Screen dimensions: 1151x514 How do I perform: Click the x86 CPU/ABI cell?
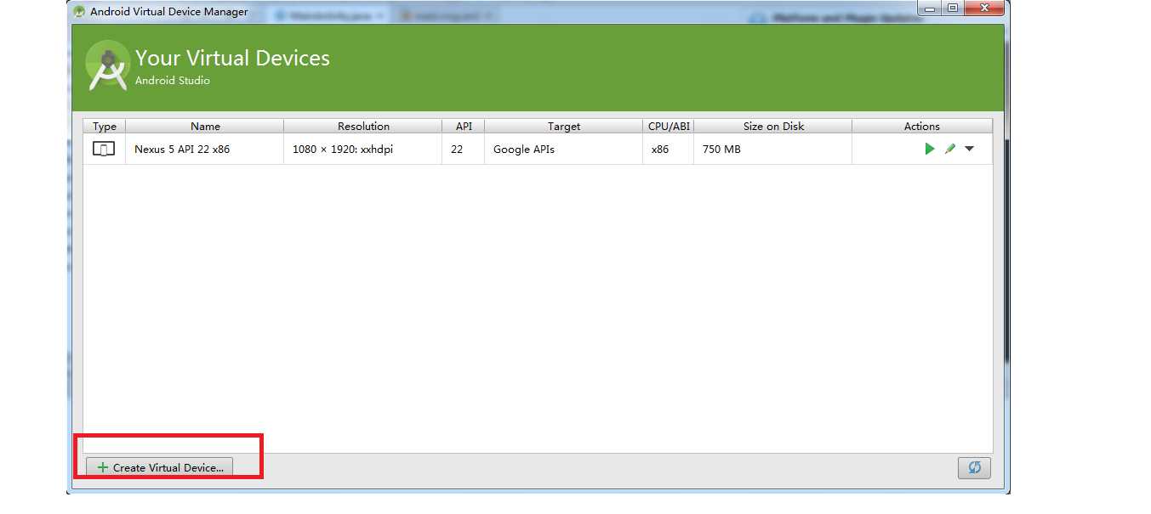[669, 149]
